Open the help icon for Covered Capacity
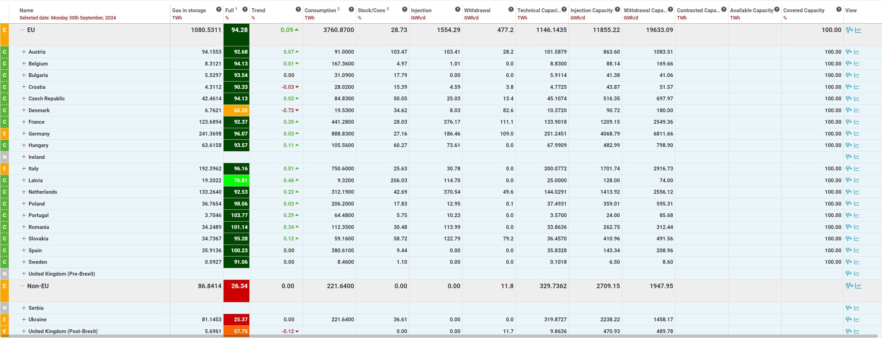Image resolution: width=882 pixels, height=338 pixels. [x=839, y=9]
